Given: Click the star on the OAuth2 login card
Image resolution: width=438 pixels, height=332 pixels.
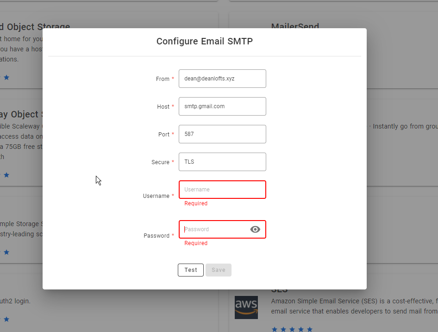Looking at the screenshot, I should tap(6, 319).
